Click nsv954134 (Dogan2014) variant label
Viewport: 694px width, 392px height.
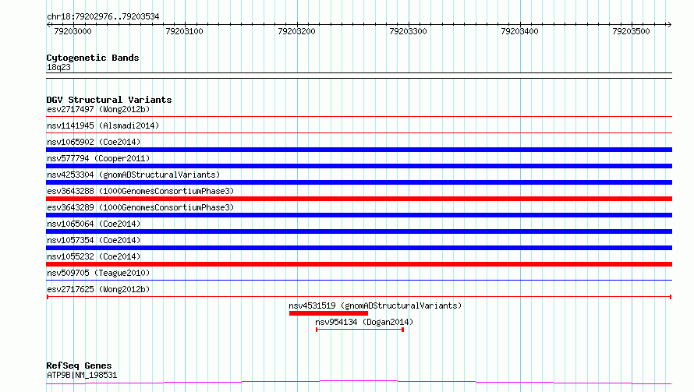coord(364,322)
